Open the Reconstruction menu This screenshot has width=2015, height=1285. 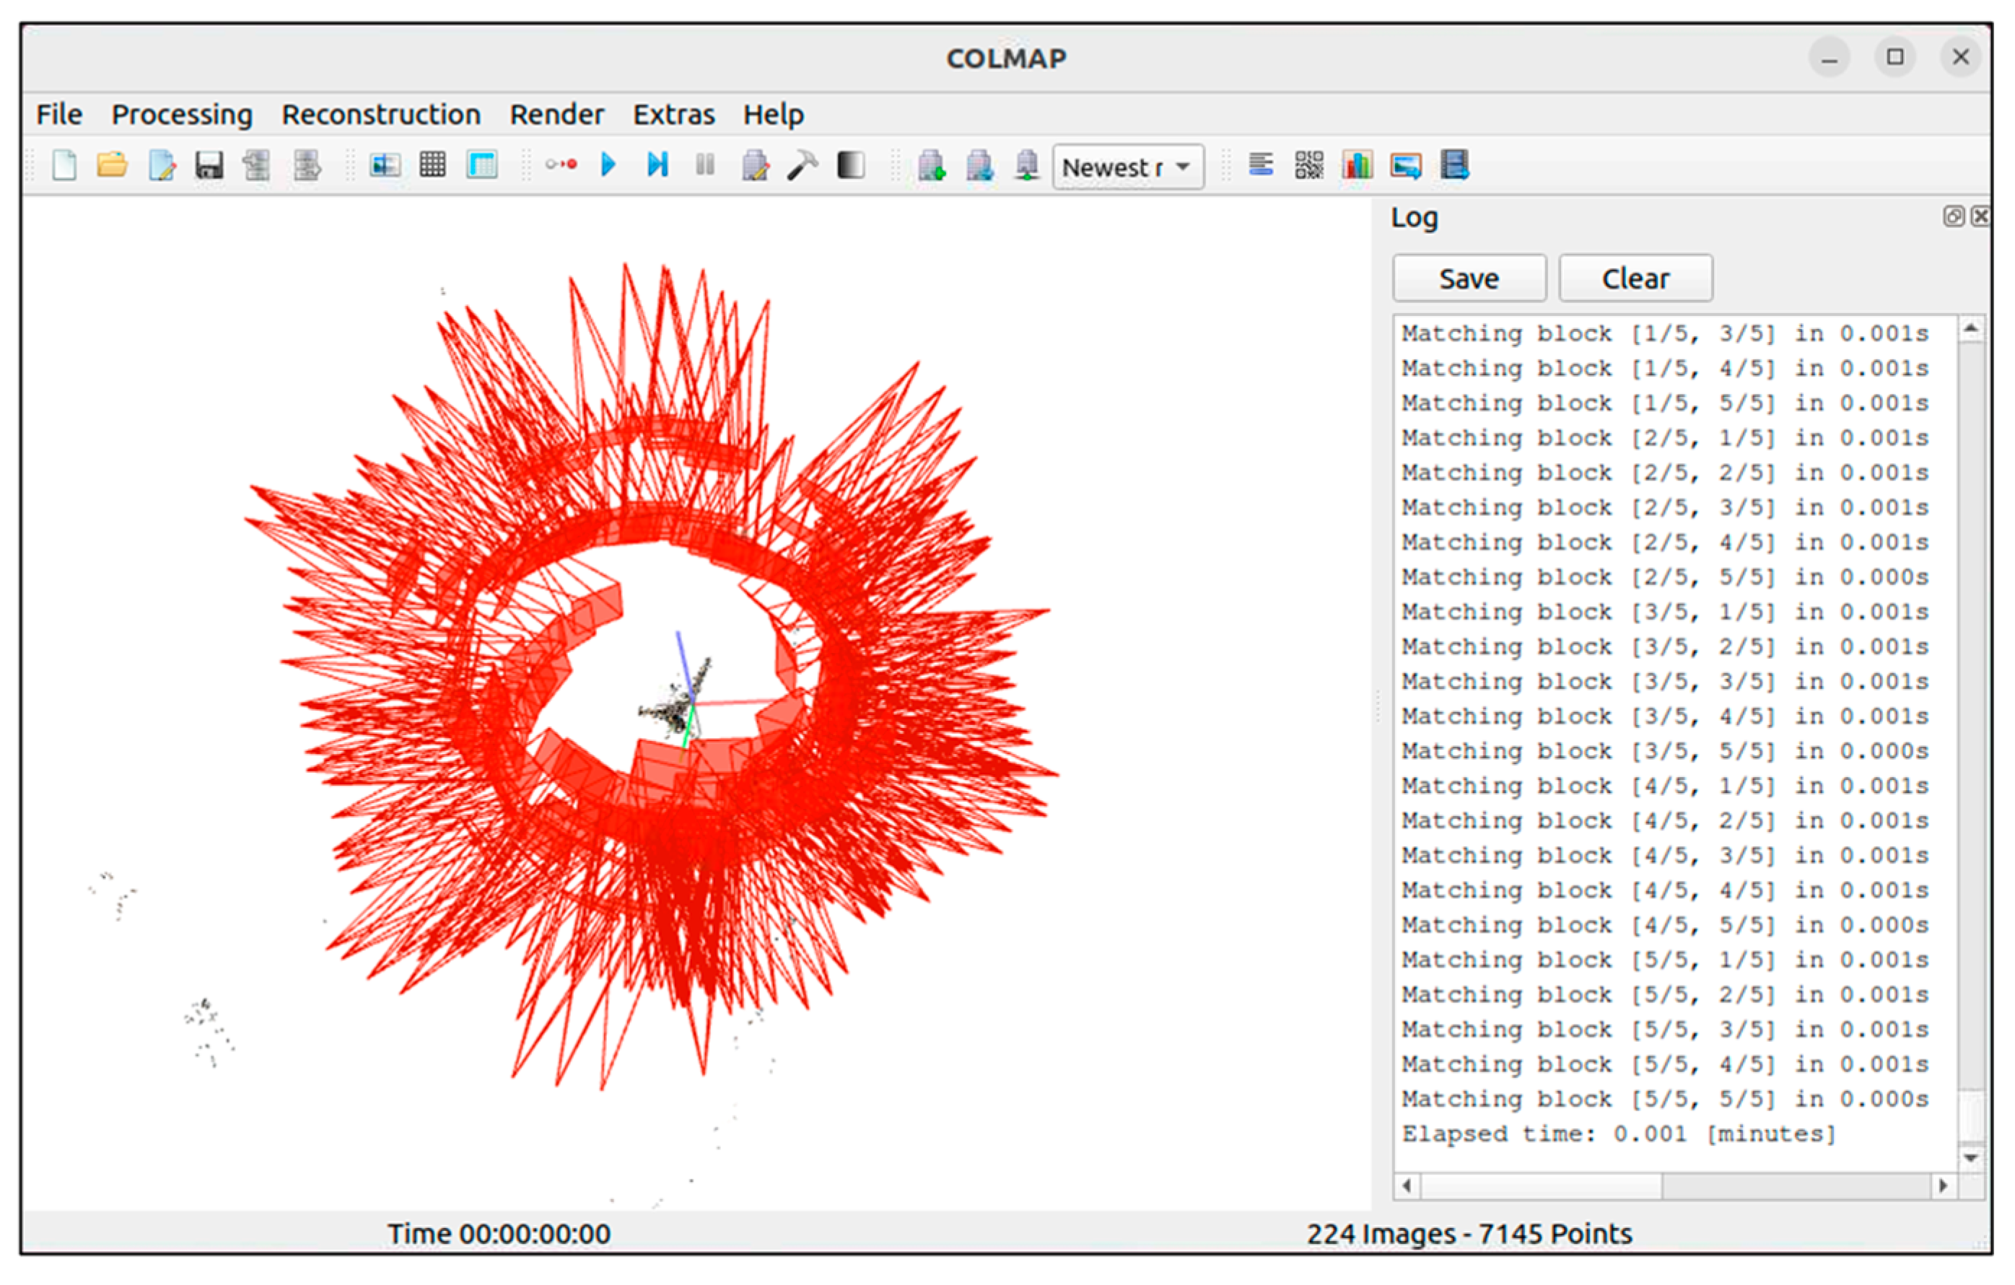[381, 115]
